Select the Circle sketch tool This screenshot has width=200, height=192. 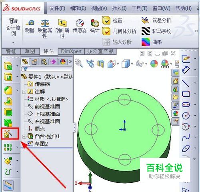tap(186, 116)
